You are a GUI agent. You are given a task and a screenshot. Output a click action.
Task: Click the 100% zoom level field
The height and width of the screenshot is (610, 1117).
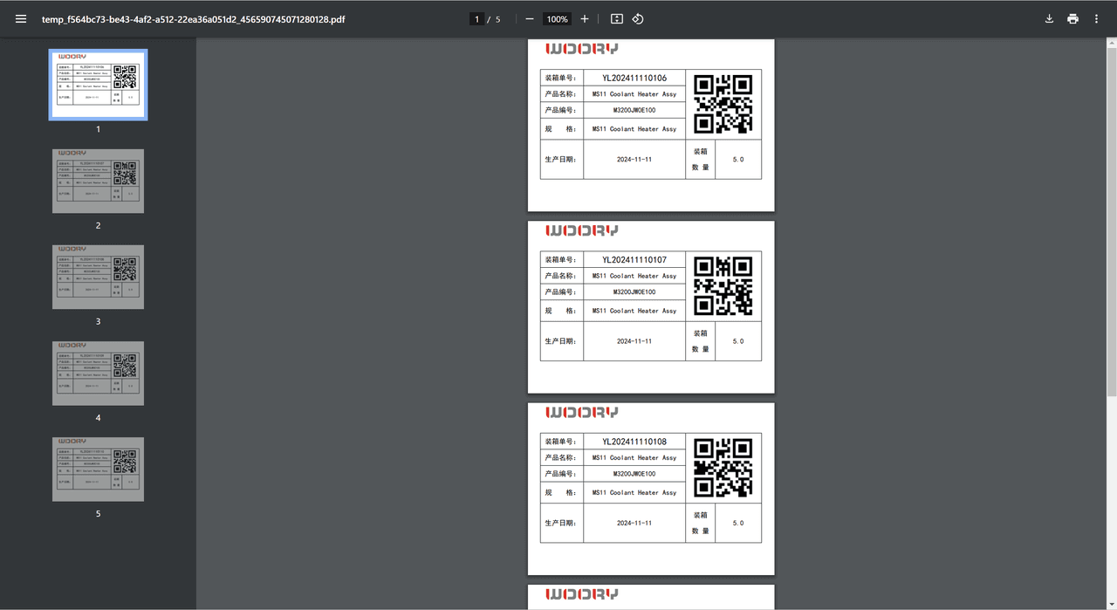557,19
